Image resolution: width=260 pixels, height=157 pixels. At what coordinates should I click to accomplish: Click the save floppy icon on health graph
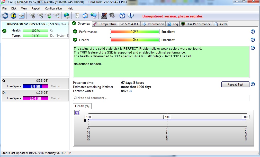coord(77,113)
